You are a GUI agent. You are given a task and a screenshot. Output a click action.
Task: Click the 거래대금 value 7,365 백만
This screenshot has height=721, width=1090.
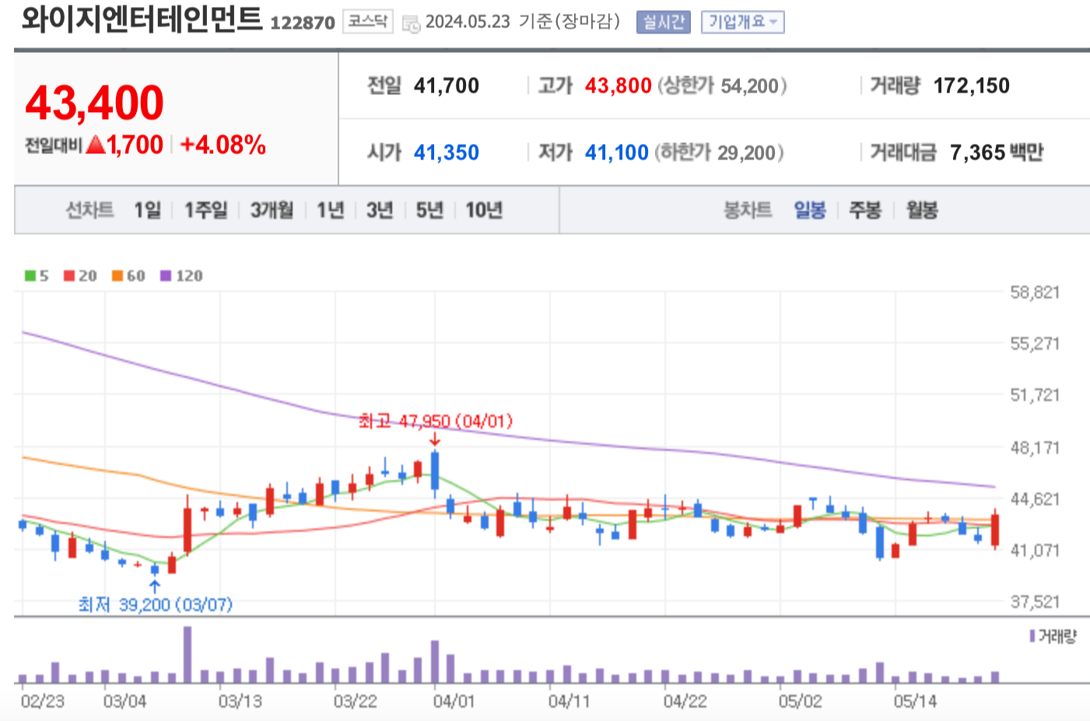(x=997, y=152)
